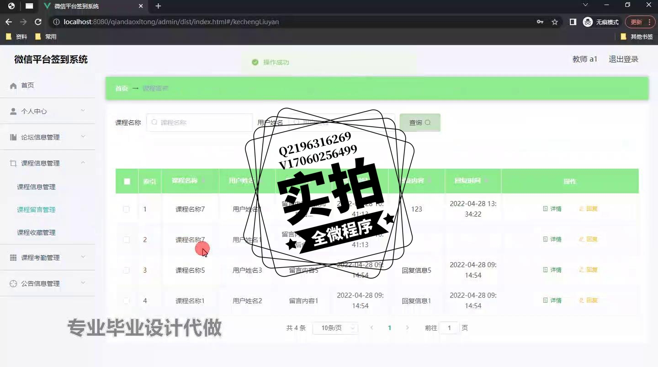Expand the 论坛信息管理 menu

pyautogui.click(x=48, y=137)
